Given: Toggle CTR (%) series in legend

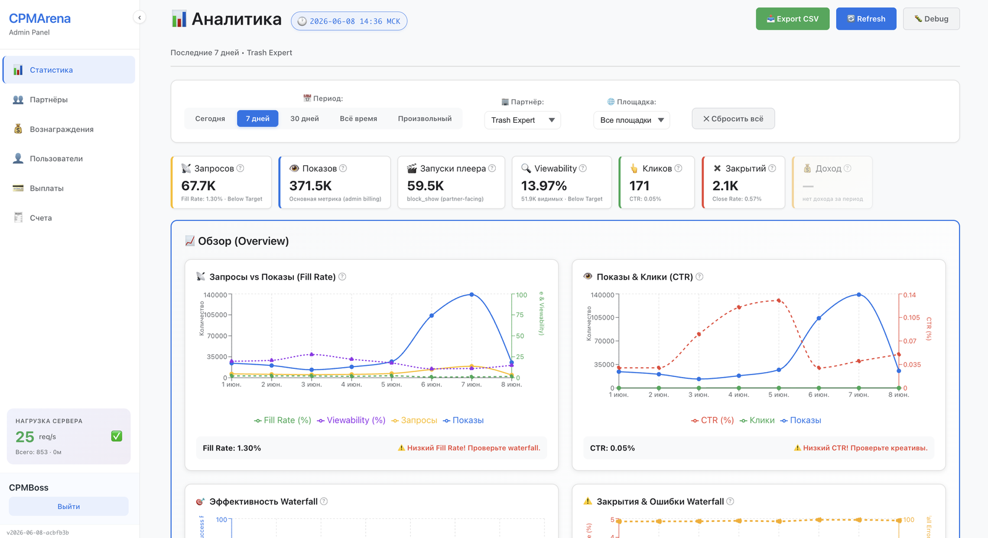Looking at the screenshot, I should 713,420.
